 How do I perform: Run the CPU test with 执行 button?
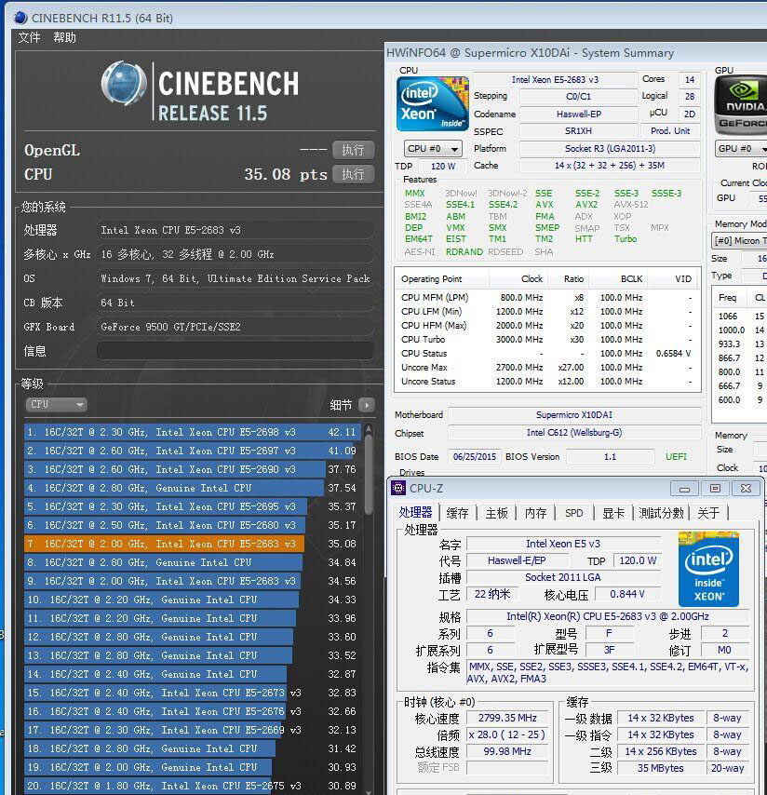click(x=354, y=174)
